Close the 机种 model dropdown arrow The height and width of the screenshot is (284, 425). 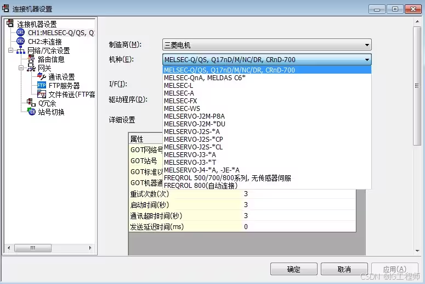coord(367,59)
